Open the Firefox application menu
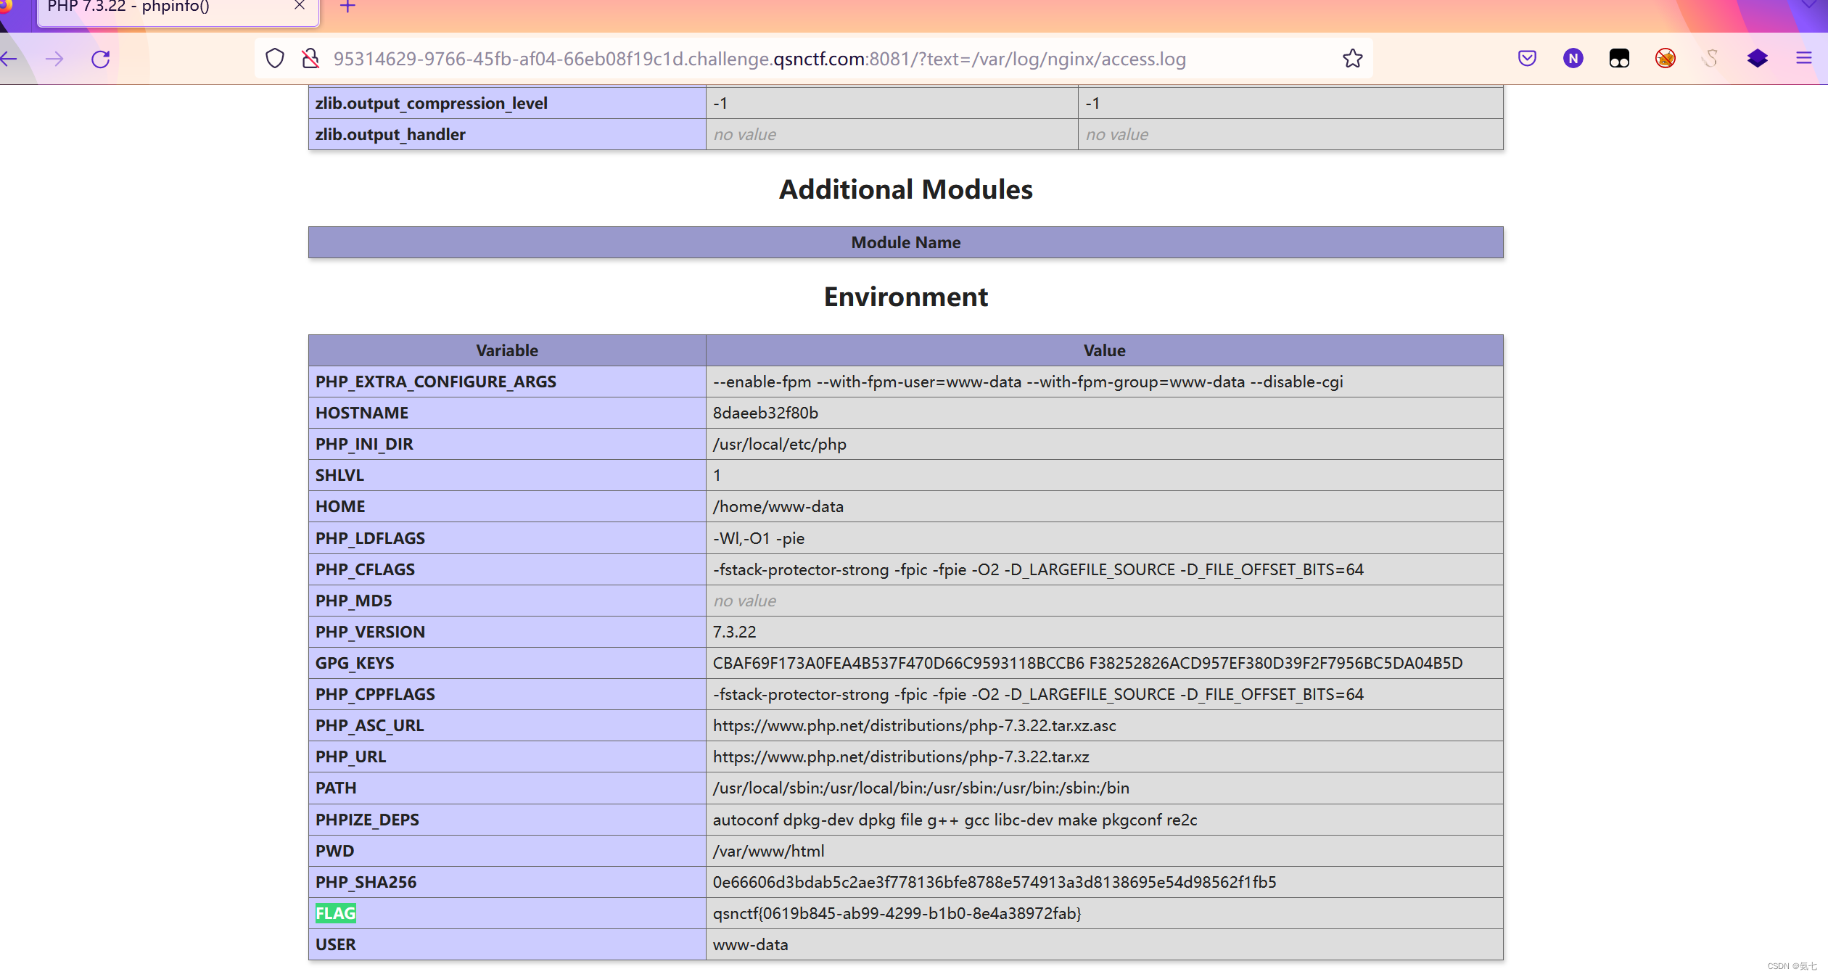The height and width of the screenshot is (977, 1828). [1804, 59]
